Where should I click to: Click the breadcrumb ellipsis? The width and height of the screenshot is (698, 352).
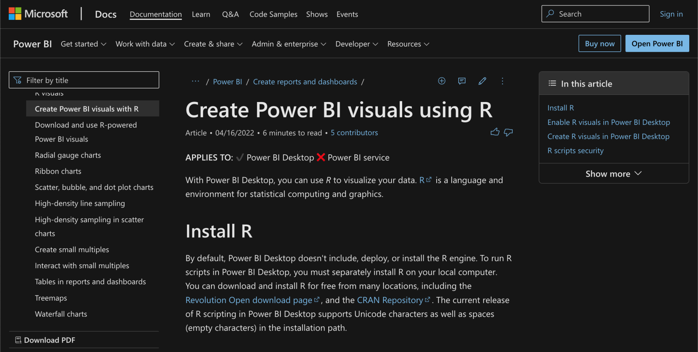pyautogui.click(x=195, y=81)
